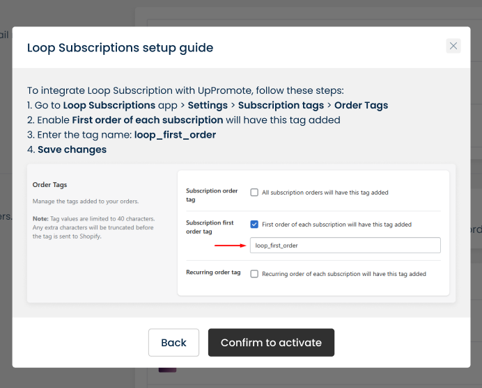Select the bold Loop Subscriptions text in step one
The image size is (482, 388).
(x=109, y=106)
